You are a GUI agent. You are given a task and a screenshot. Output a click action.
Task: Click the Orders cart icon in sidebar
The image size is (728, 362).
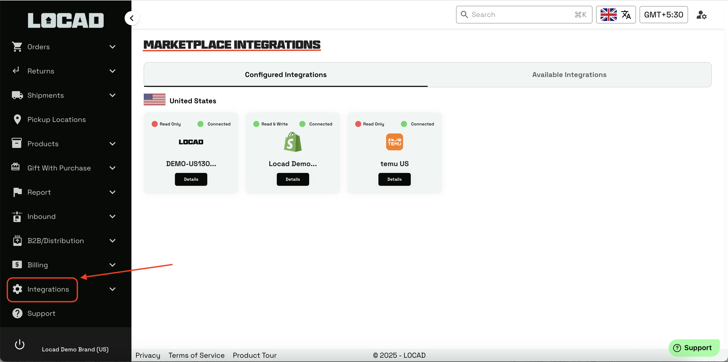[x=17, y=46]
